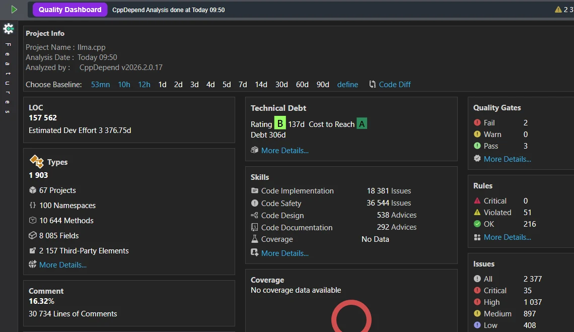This screenshot has height=332, width=574.
Task: Click the Rules Critical red triangle icon
Action: [477, 201]
